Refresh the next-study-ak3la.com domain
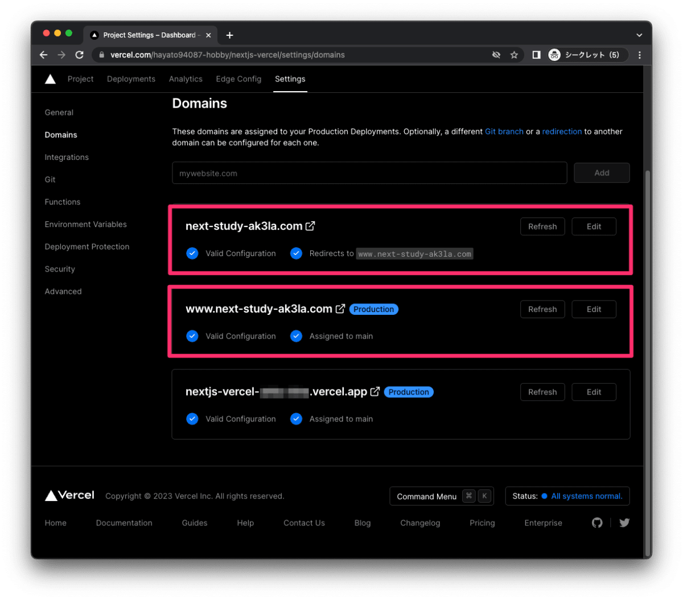This screenshot has width=683, height=600. [542, 227]
